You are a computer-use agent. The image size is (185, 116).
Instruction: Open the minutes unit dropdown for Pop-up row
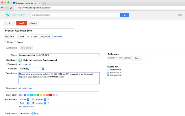(41, 99)
